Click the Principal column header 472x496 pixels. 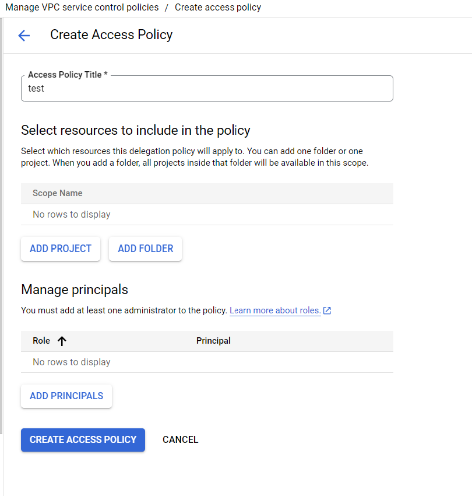(213, 341)
